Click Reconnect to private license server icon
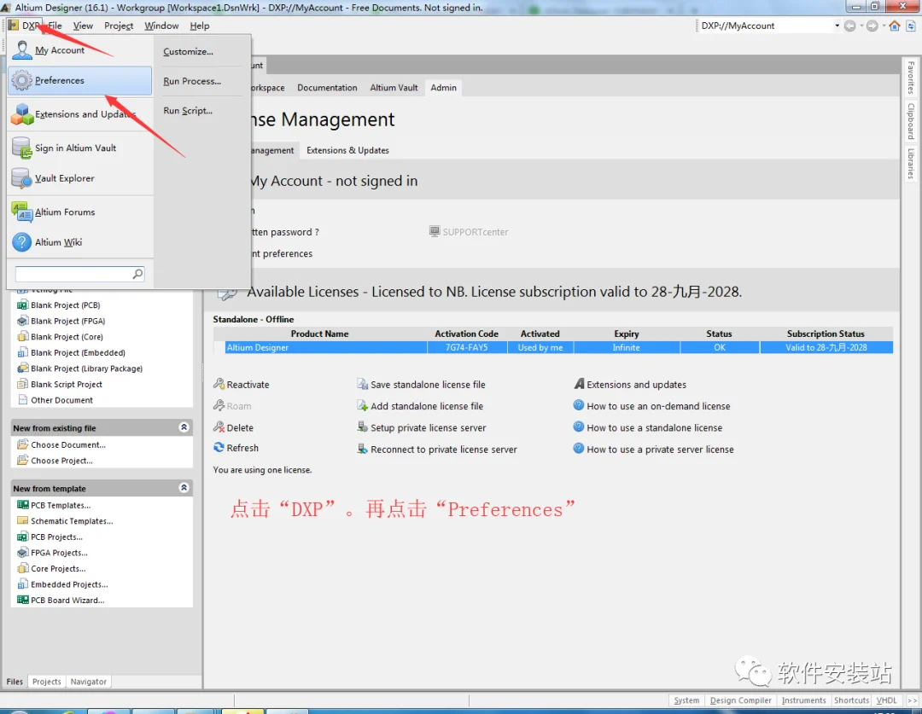922x714 pixels. (362, 449)
